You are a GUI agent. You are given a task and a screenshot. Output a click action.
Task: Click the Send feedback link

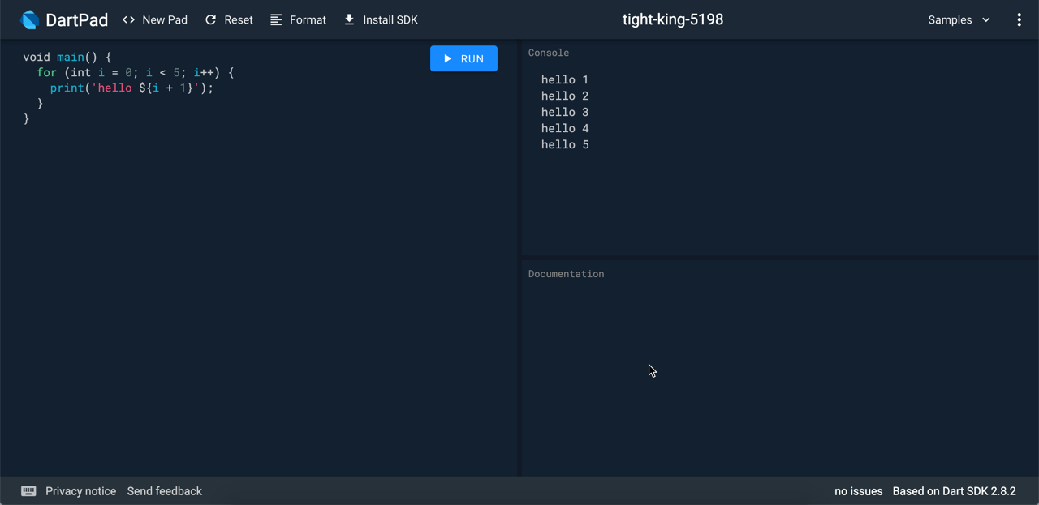coord(165,491)
